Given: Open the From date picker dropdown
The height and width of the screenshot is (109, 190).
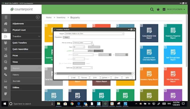Looking at the screenshot, I should (x=110, y=55).
